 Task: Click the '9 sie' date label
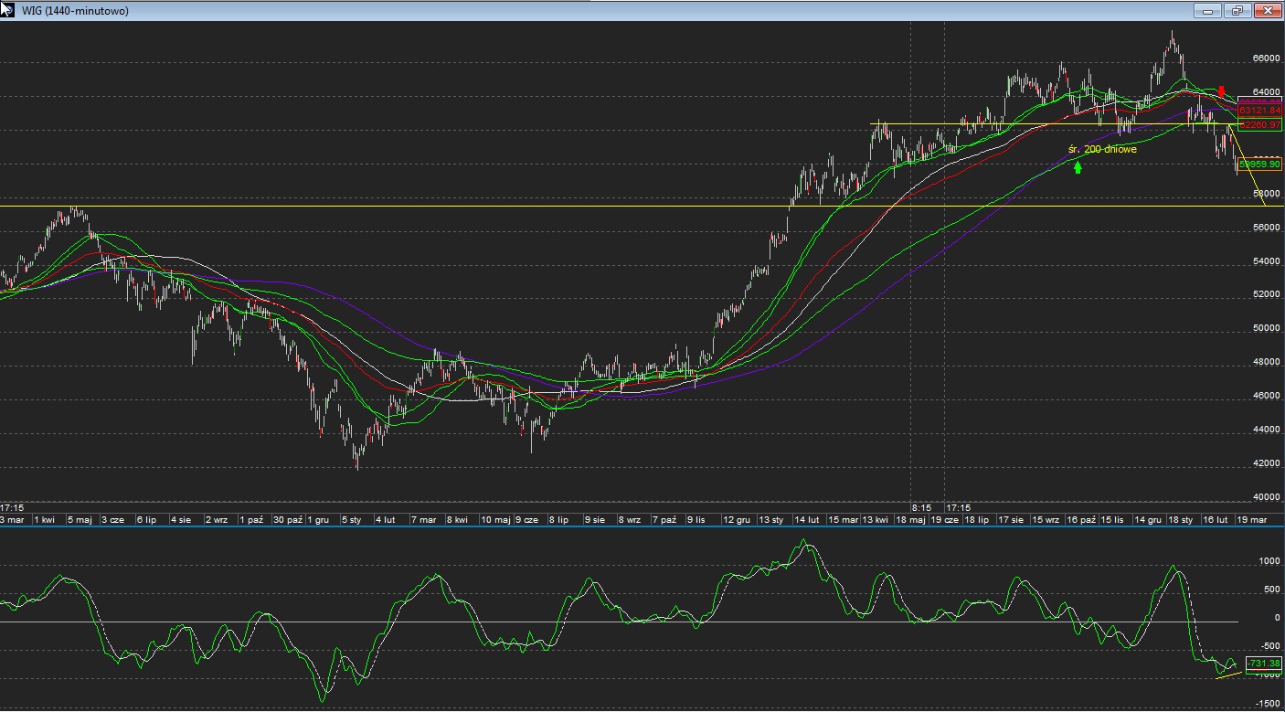pyautogui.click(x=595, y=519)
